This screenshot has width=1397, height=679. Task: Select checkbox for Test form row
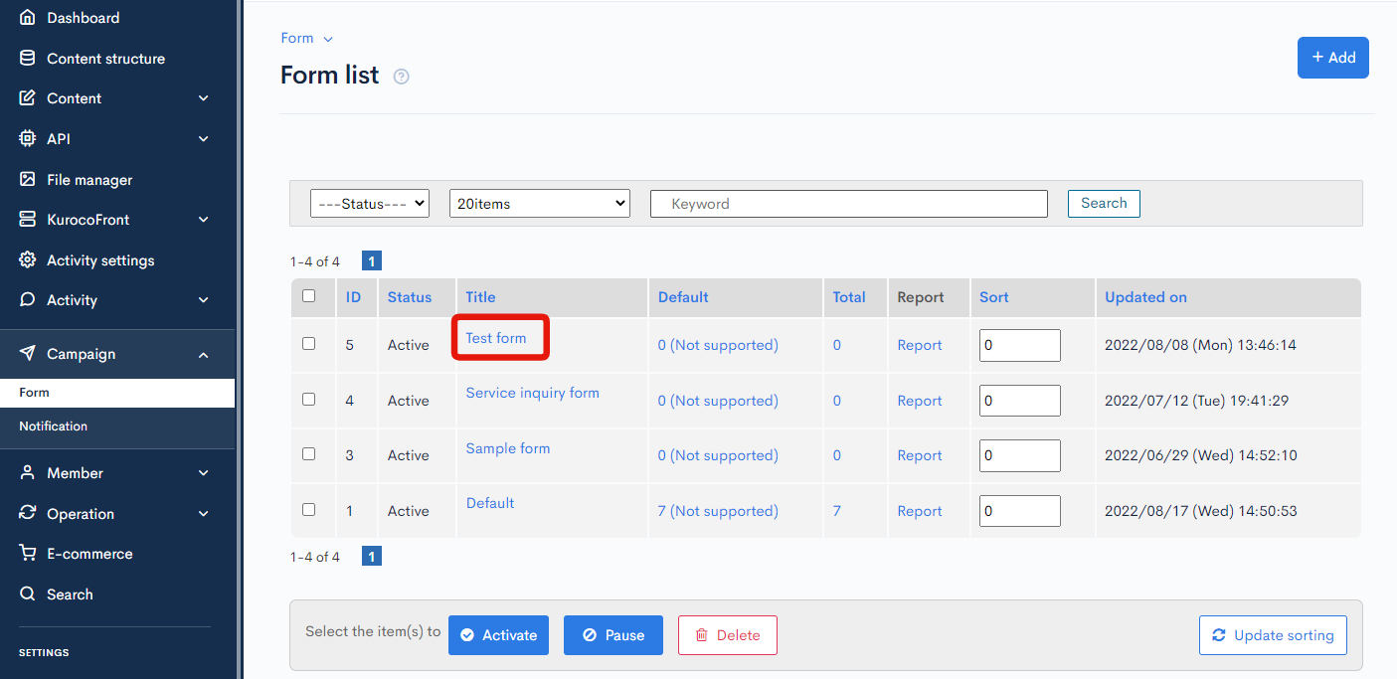pyautogui.click(x=308, y=344)
